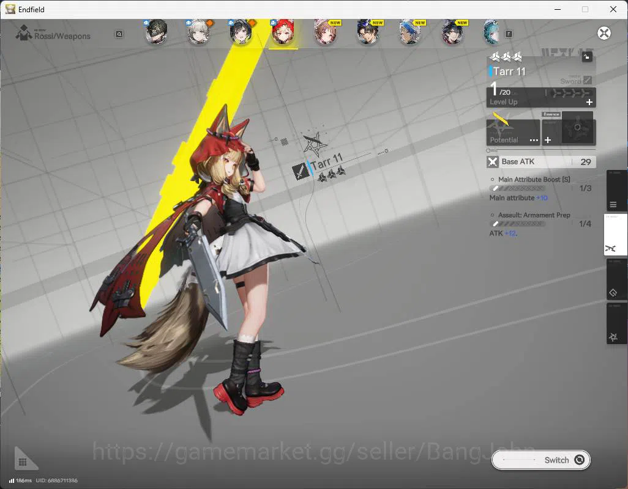Open the Potential panel
The width and height of the screenshot is (628, 489).
tap(513, 132)
